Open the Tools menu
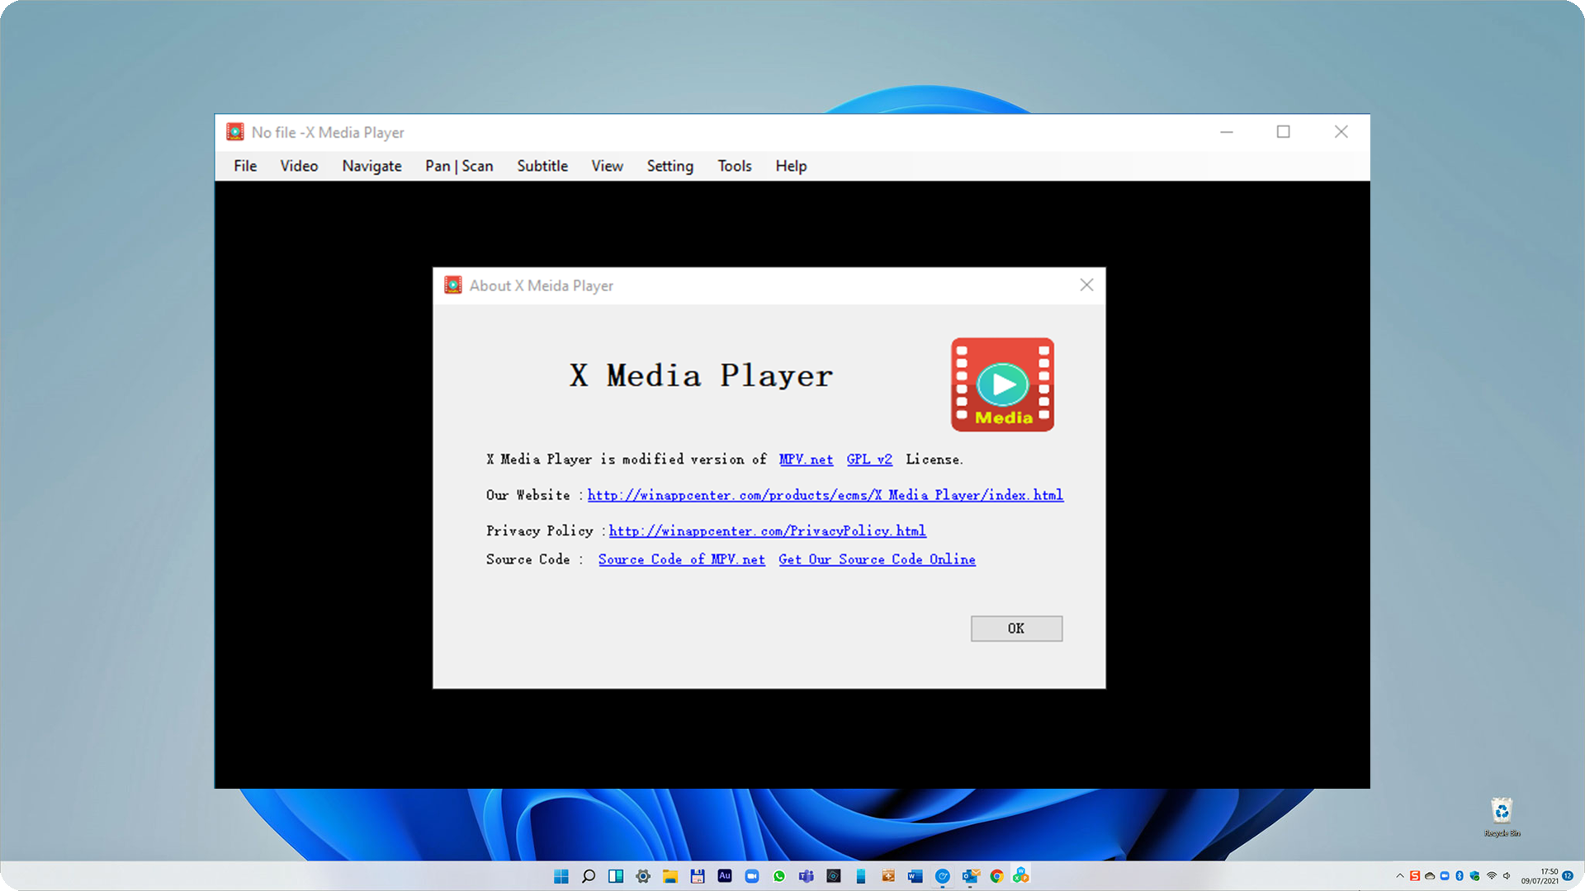 [734, 166]
